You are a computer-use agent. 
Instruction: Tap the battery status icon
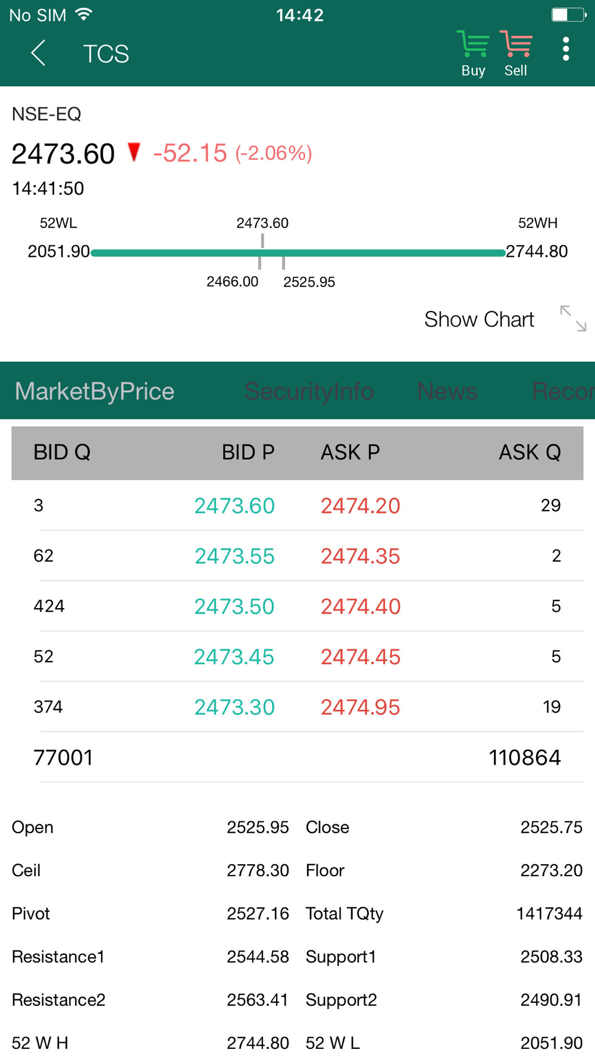[x=568, y=14]
